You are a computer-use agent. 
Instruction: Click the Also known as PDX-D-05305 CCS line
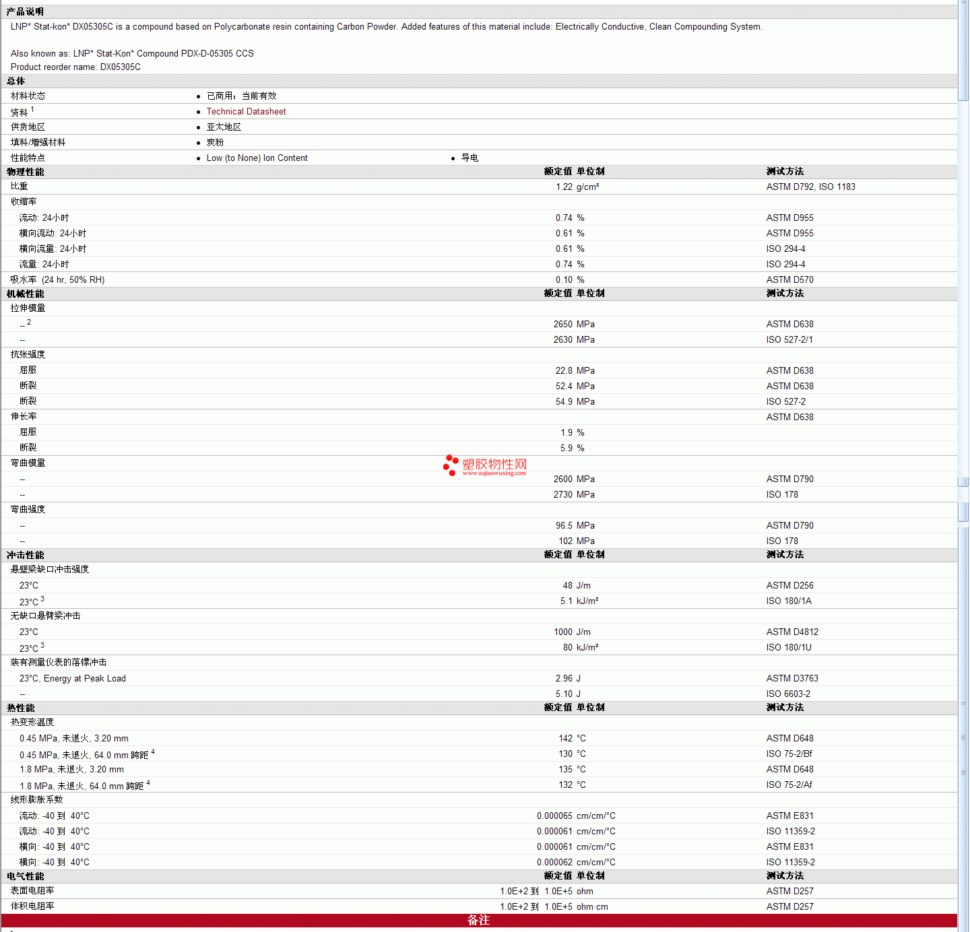(132, 54)
